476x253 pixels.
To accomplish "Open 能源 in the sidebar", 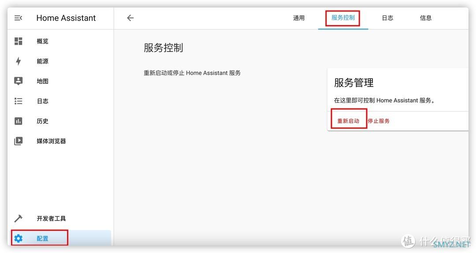I will tap(42, 61).
